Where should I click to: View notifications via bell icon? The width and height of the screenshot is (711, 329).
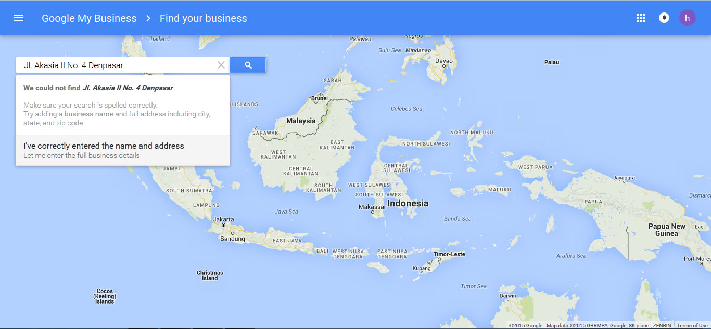(x=664, y=18)
